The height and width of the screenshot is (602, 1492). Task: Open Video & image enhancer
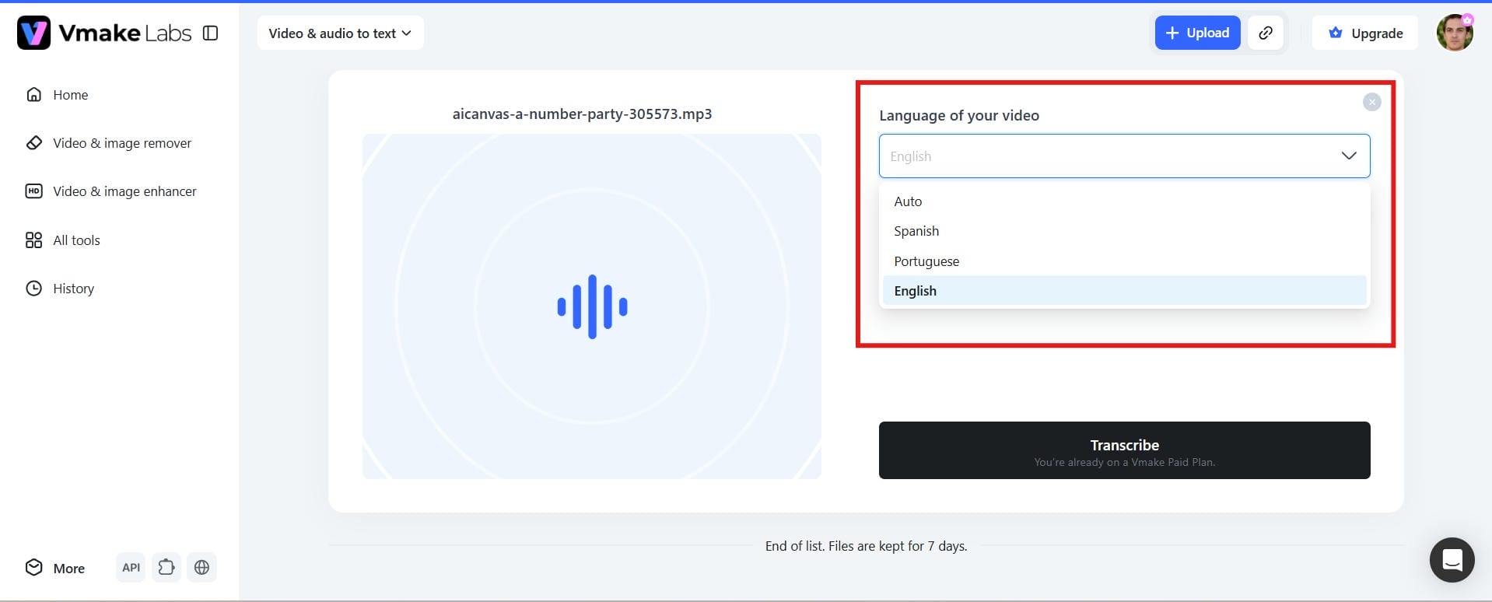[111, 191]
